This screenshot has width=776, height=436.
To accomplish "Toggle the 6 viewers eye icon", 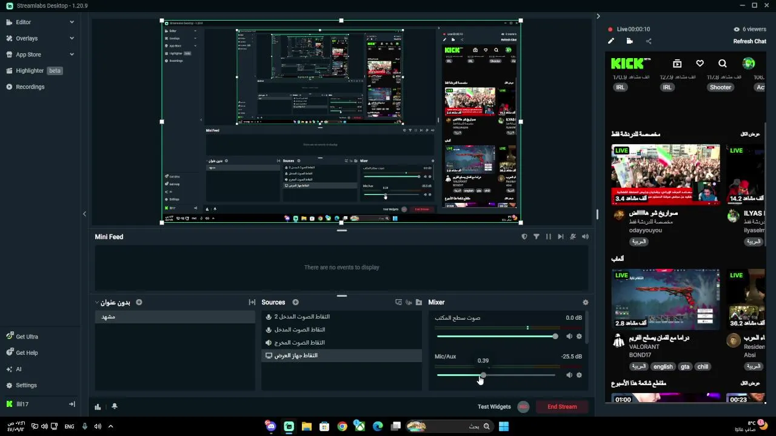I will pyautogui.click(x=737, y=29).
